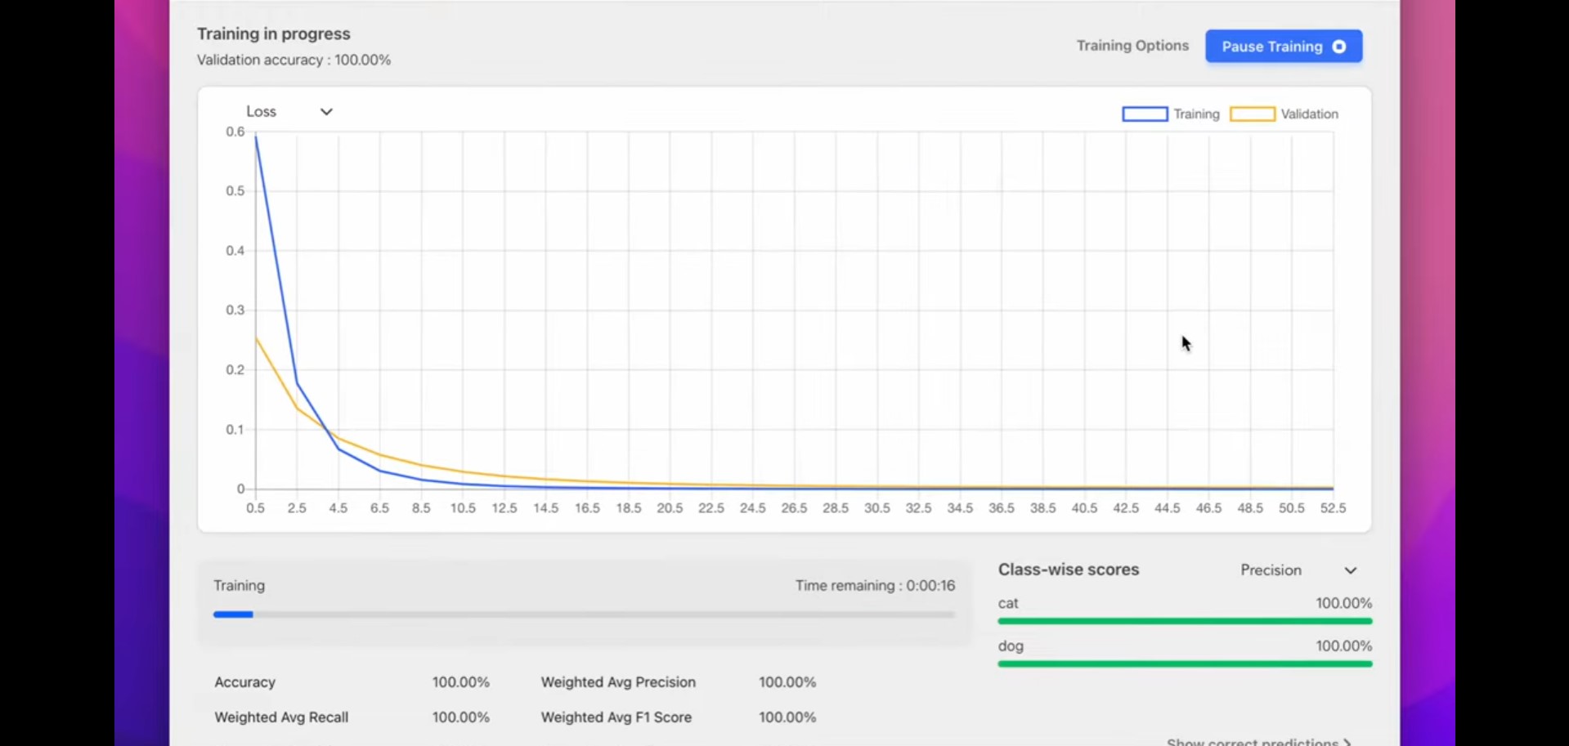The width and height of the screenshot is (1569, 746).
Task: Click the Validation legend label
Action: 1310,114
